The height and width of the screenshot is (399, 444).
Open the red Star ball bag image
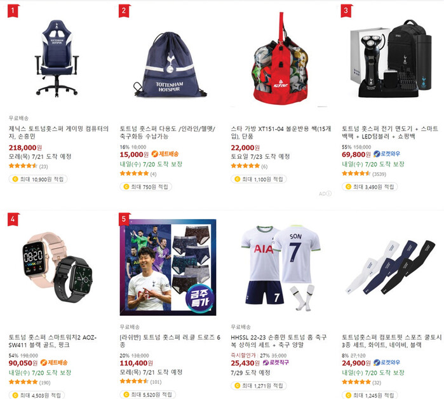click(x=280, y=58)
